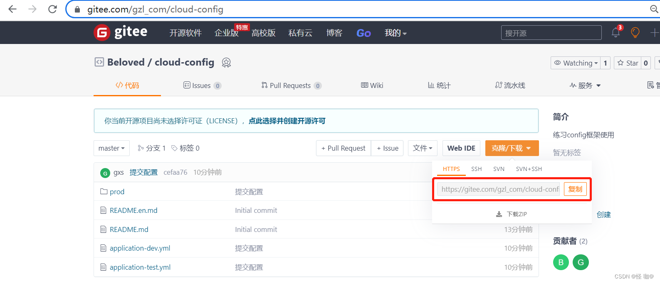Reload the page with refresh icon
Image resolution: width=660 pixels, height=283 pixels.
[x=52, y=9]
